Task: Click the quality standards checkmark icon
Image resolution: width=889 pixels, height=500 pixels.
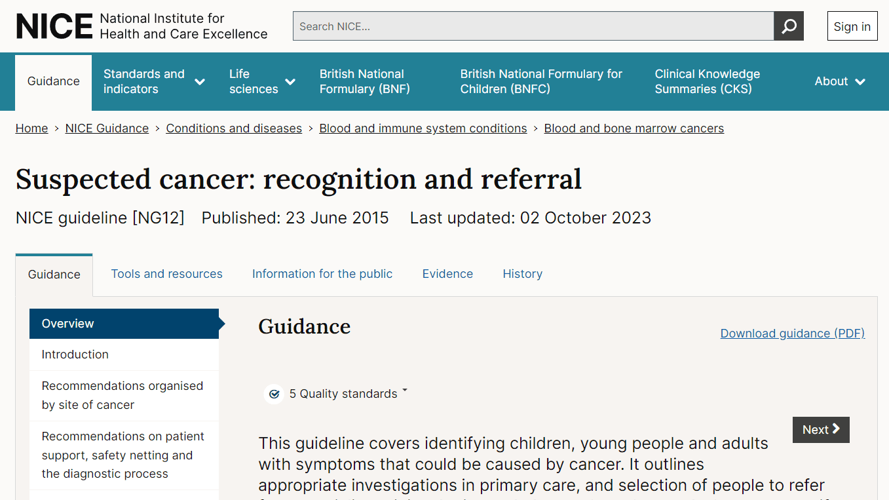Action: pyautogui.click(x=274, y=394)
